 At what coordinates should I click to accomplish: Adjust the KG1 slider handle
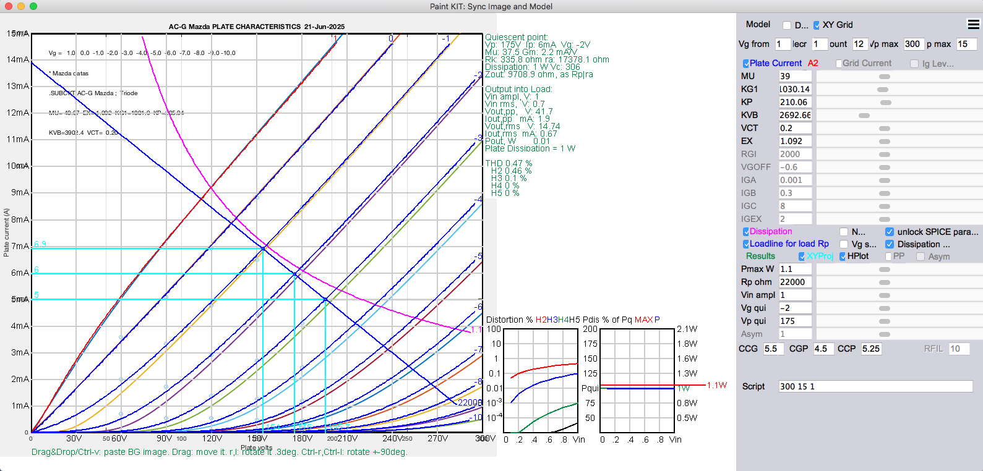click(x=883, y=90)
